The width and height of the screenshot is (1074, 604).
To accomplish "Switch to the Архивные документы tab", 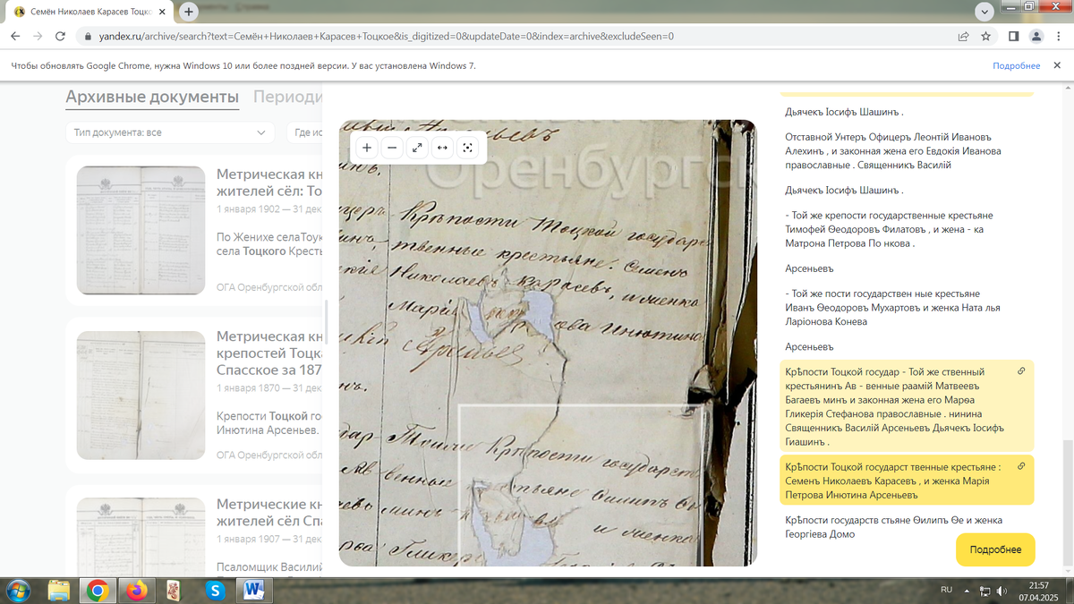I will point(152,97).
